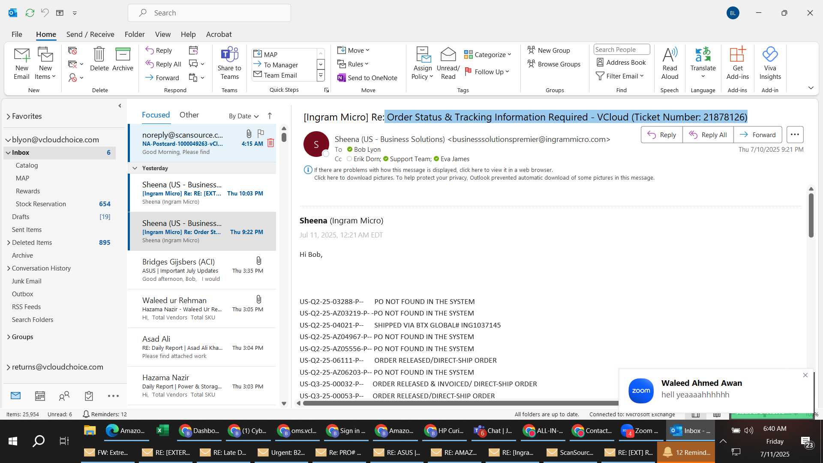Switch to Tasks view in navigation bar

[89, 396]
